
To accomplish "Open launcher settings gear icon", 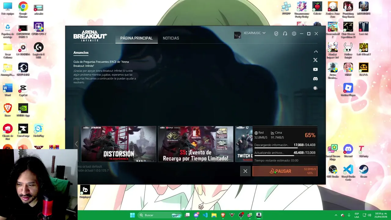I will click(x=294, y=34).
